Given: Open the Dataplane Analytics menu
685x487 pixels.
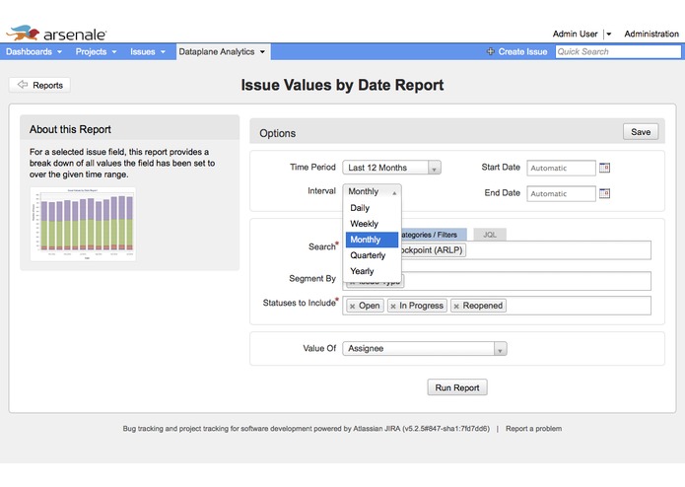Looking at the screenshot, I should [223, 51].
